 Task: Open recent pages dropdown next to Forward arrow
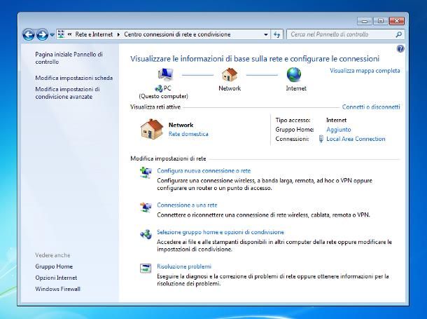52,35
